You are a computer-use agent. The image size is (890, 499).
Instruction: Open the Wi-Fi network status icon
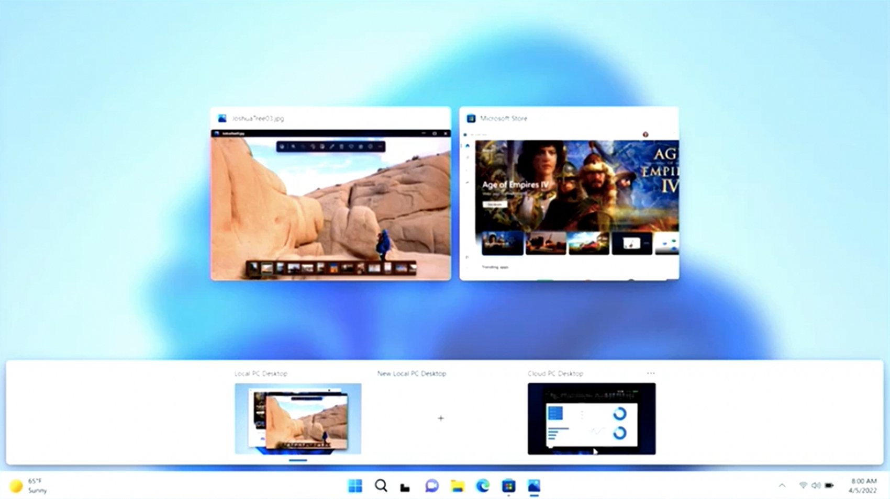(803, 485)
